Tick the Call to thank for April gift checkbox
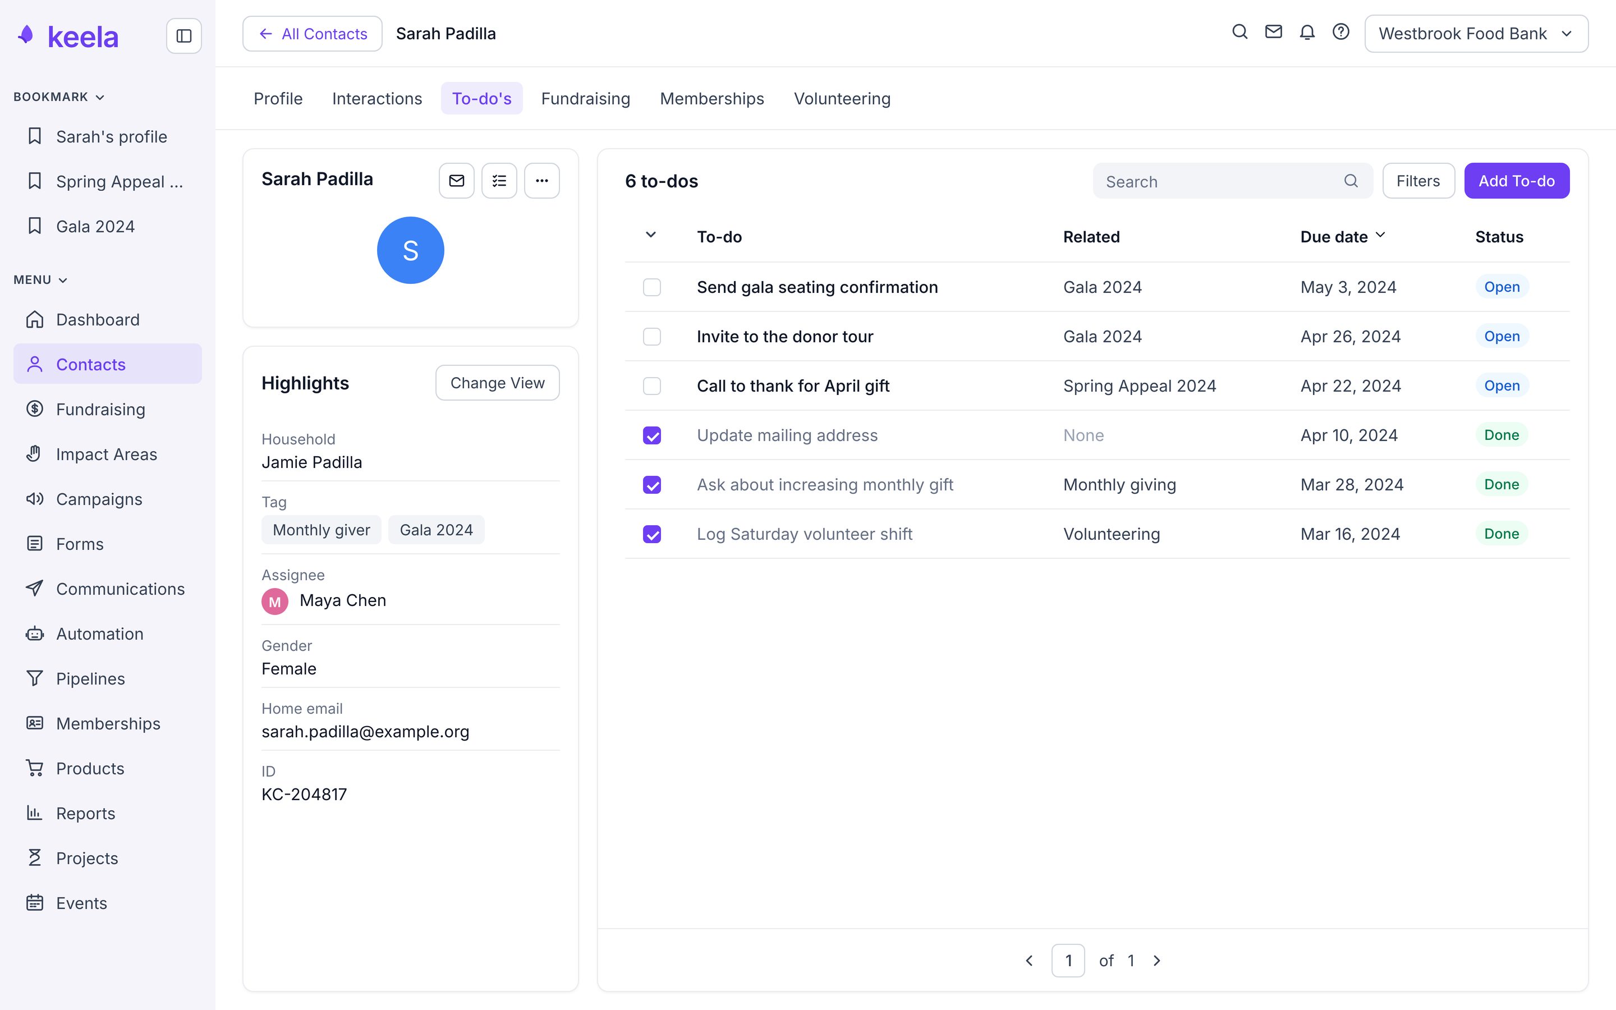Screen dimensions: 1616x1010 (652, 386)
